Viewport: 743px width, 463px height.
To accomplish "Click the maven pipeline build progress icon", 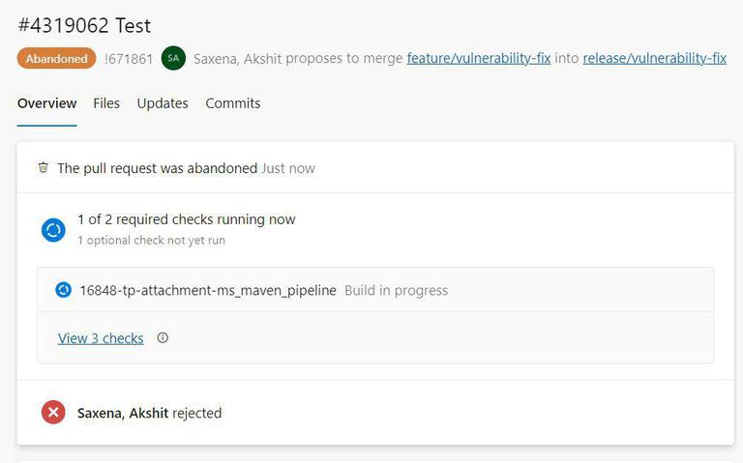I will coord(63,290).
